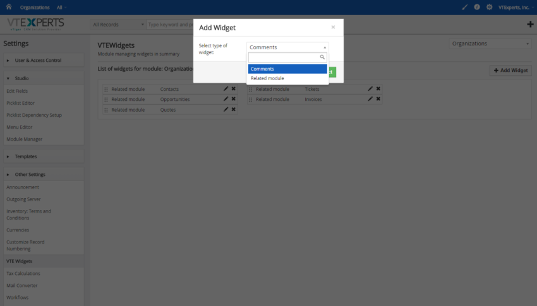537x306 pixels.
Task: Open the All menu dropdown in header
Action: pyautogui.click(x=62, y=7)
